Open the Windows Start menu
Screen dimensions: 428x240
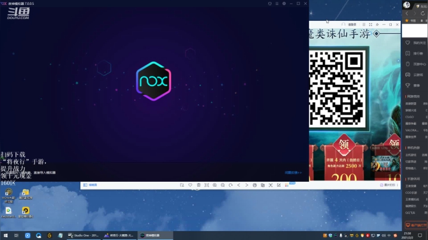tap(5, 235)
